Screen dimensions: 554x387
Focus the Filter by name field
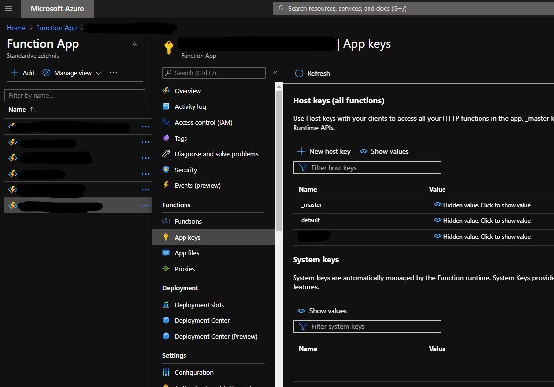74,95
